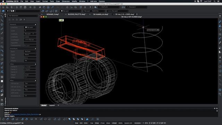Open the ByLayer color dropdown in toolbar
The image size is (222, 125).
pyautogui.click(x=70, y=11)
